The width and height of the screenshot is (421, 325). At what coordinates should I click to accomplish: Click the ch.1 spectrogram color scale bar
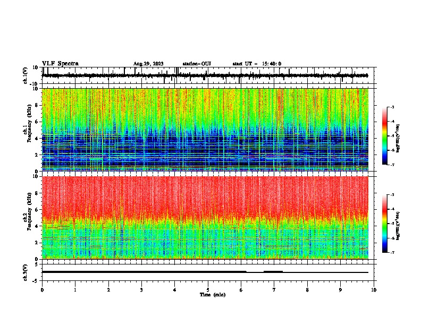pos(385,136)
